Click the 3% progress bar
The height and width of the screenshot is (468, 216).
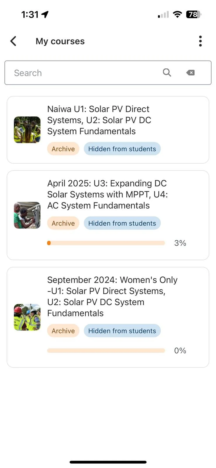[x=106, y=243]
